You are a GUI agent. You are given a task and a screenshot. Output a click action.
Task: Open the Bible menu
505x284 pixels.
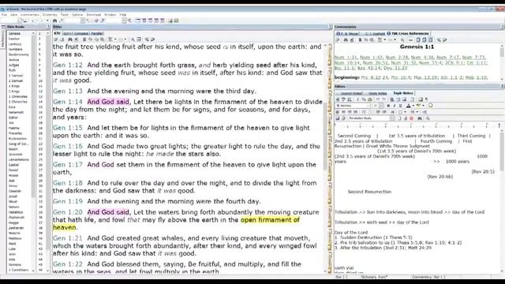coord(14,15)
